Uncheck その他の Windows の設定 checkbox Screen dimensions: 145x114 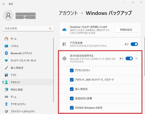tap(72, 108)
